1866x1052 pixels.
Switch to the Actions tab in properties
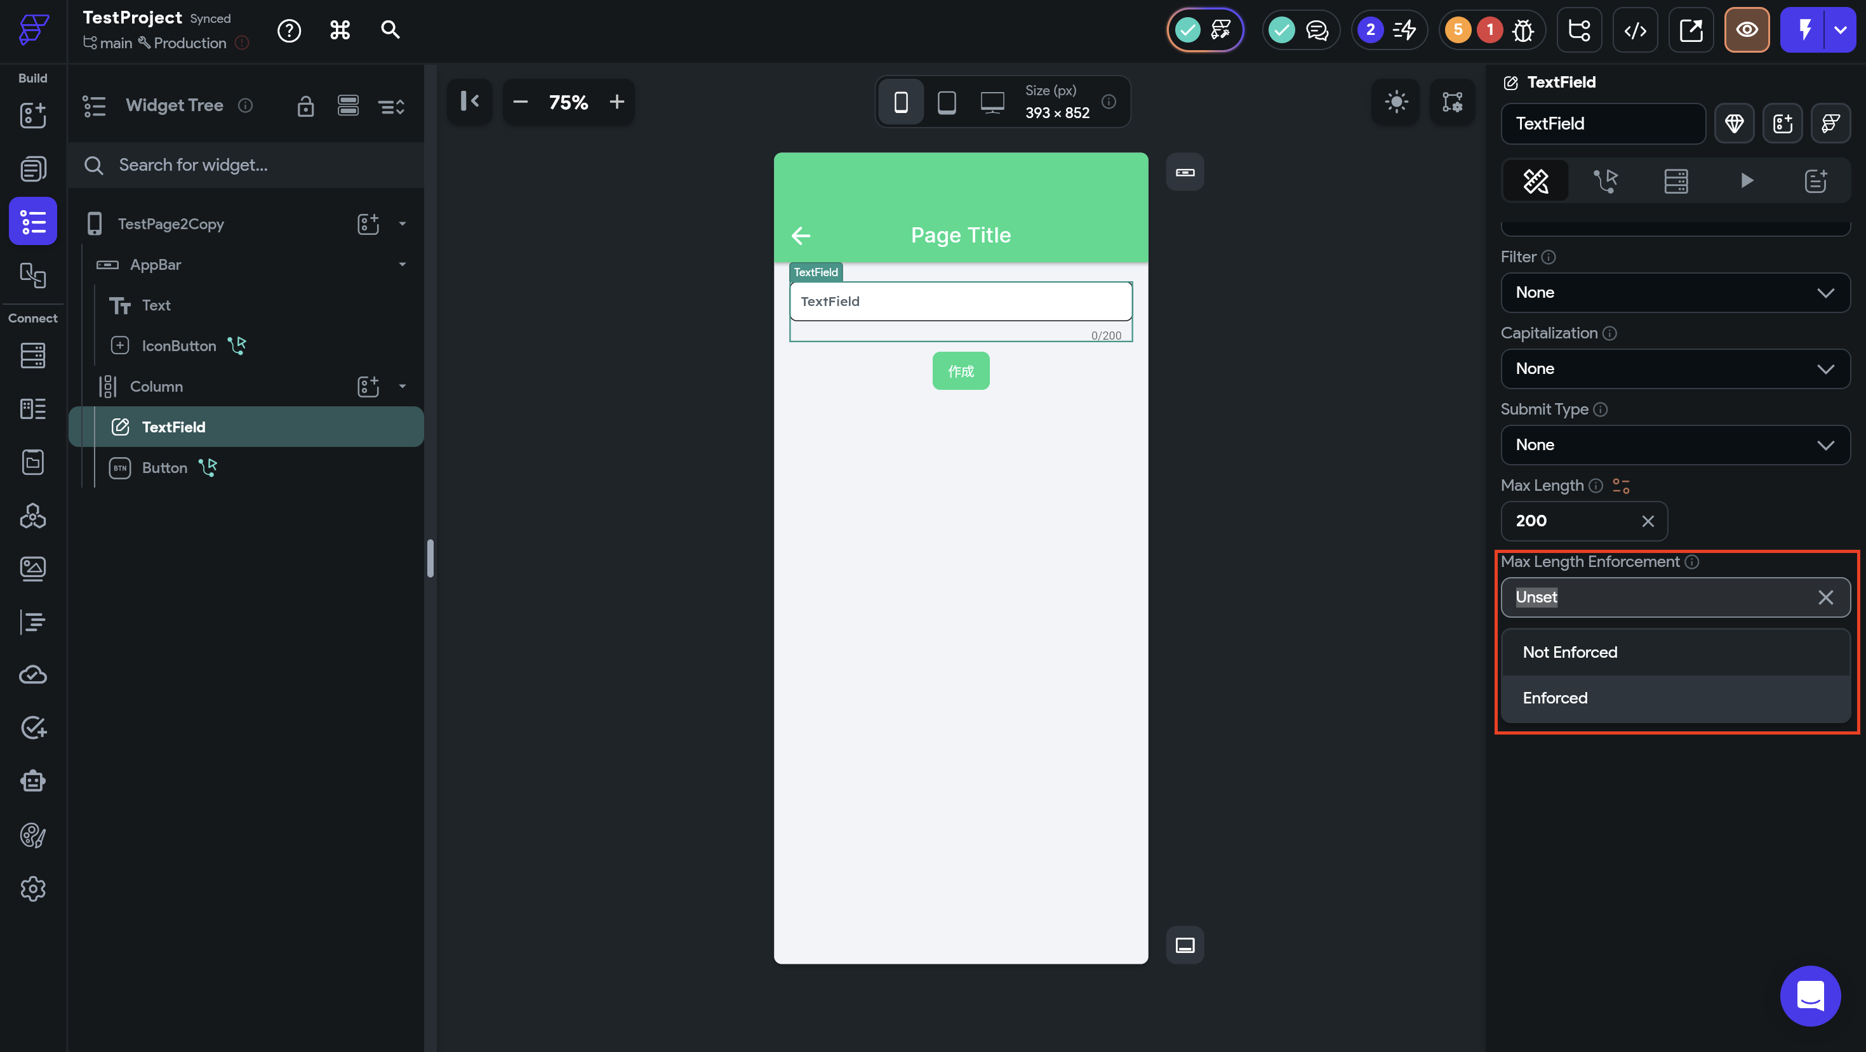point(1605,180)
